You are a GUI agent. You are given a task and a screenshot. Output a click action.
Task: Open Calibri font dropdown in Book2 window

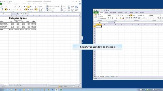[117, 15]
